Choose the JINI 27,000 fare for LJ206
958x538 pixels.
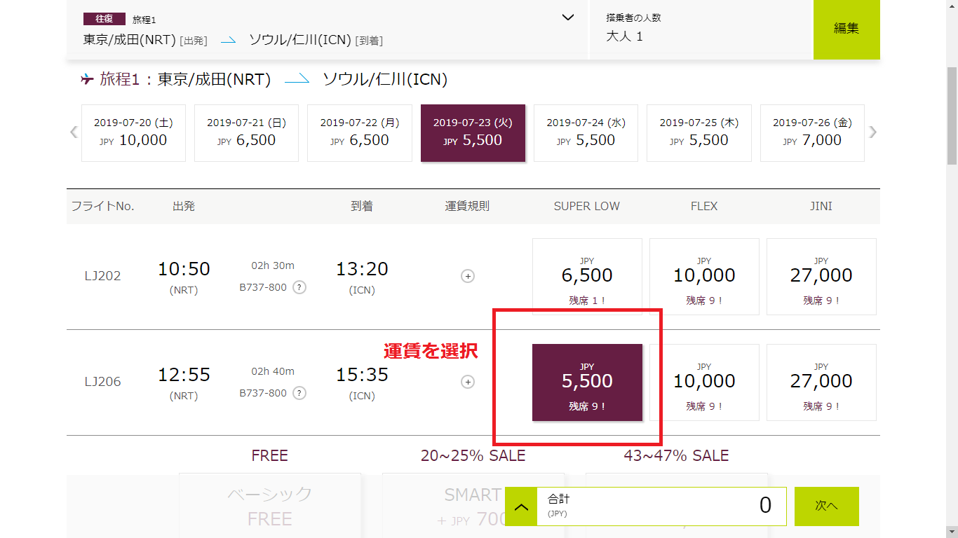coord(821,382)
